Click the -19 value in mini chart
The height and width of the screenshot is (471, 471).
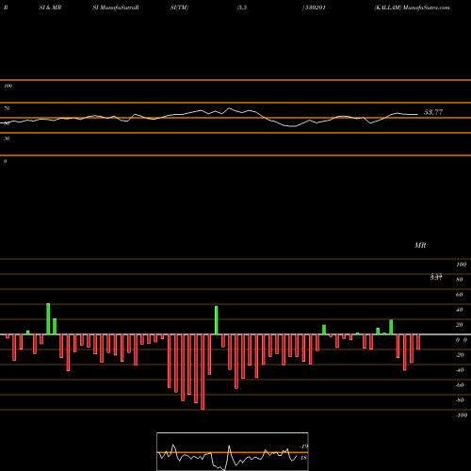[x=303, y=447]
